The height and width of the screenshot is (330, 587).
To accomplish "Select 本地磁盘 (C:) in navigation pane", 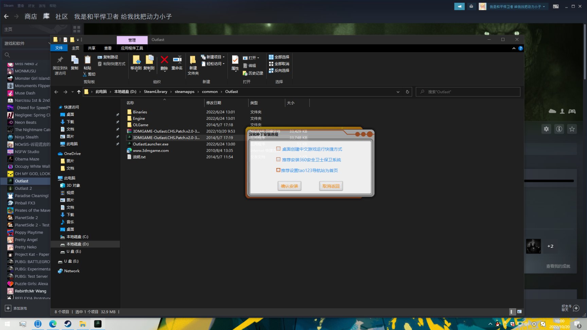I will [77, 237].
